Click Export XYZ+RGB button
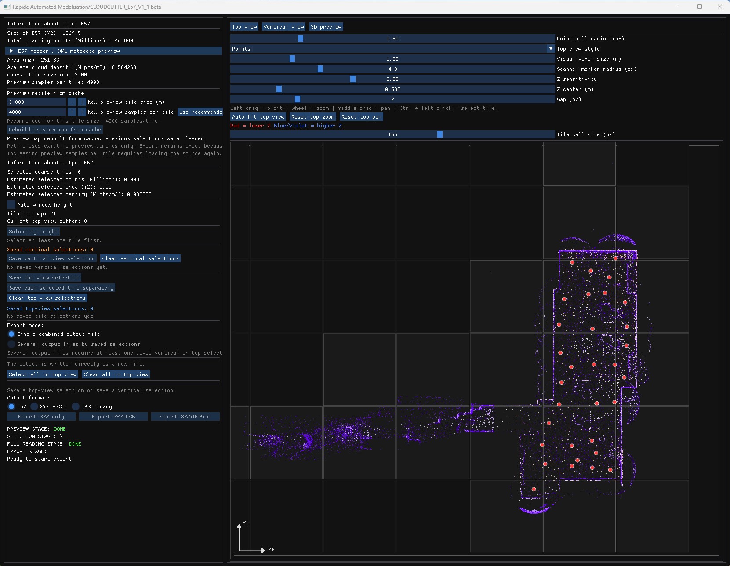730x566 pixels. (113, 417)
